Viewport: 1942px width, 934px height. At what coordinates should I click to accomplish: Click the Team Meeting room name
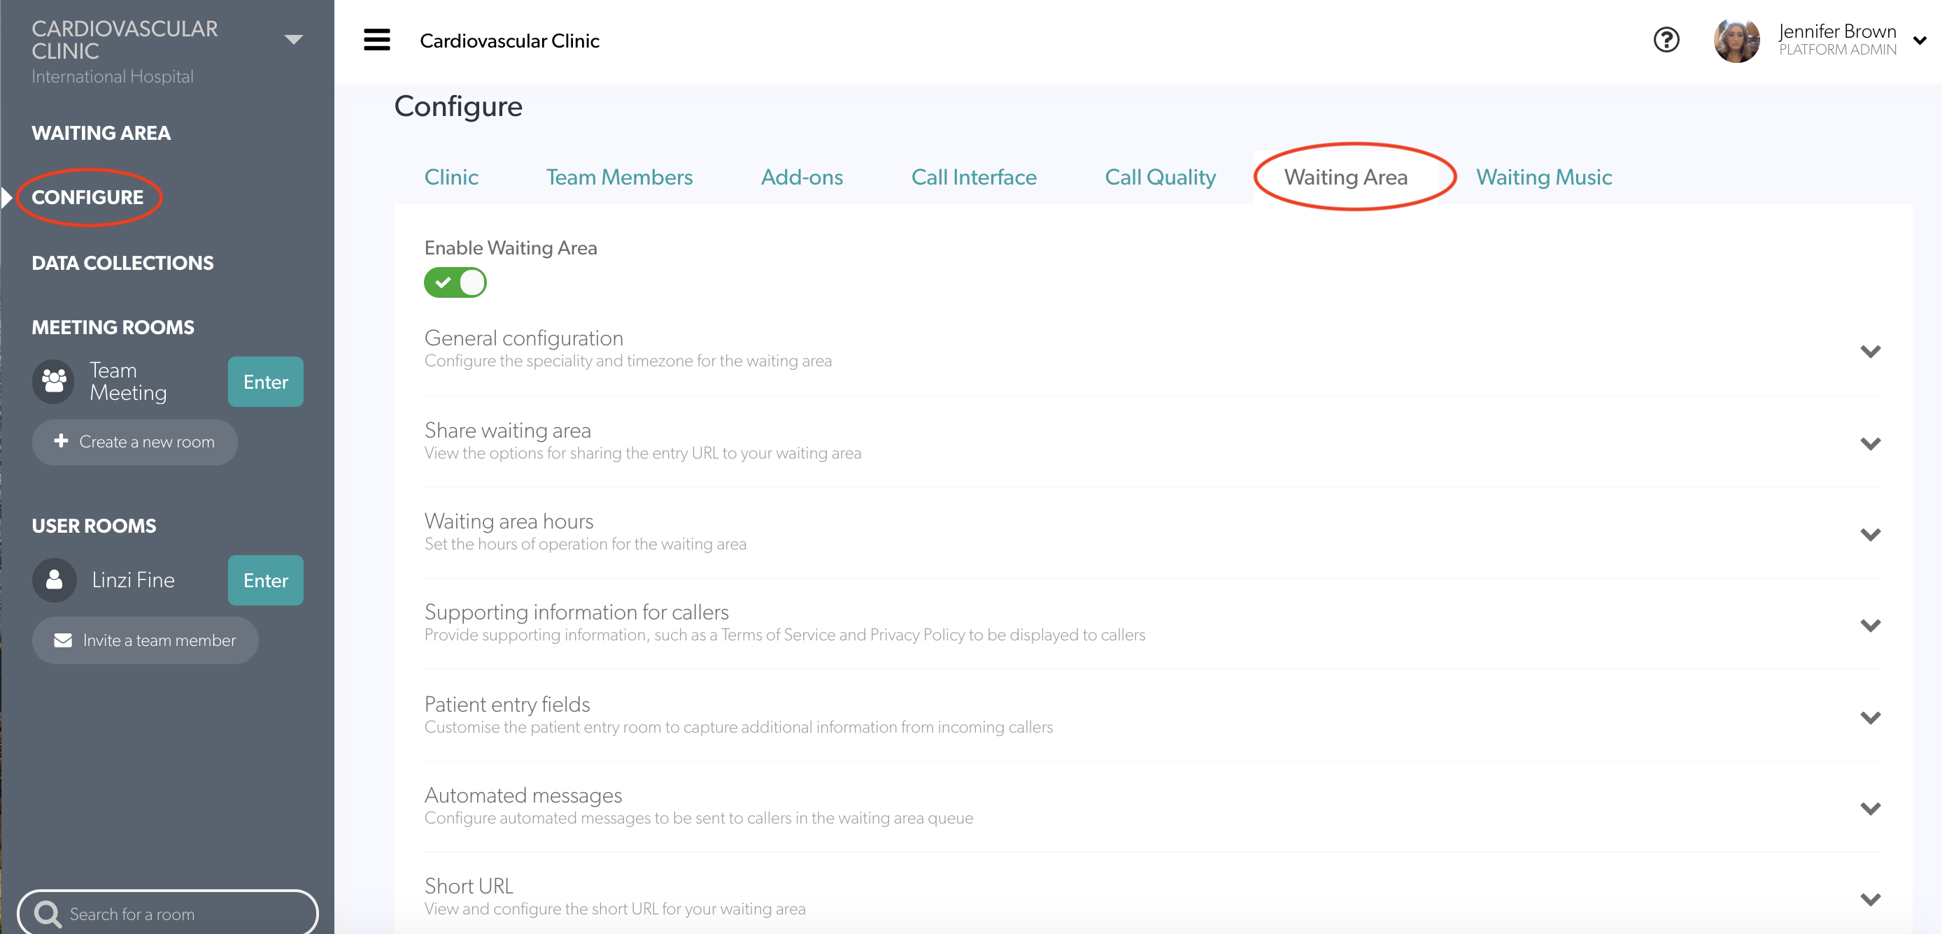click(x=128, y=382)
